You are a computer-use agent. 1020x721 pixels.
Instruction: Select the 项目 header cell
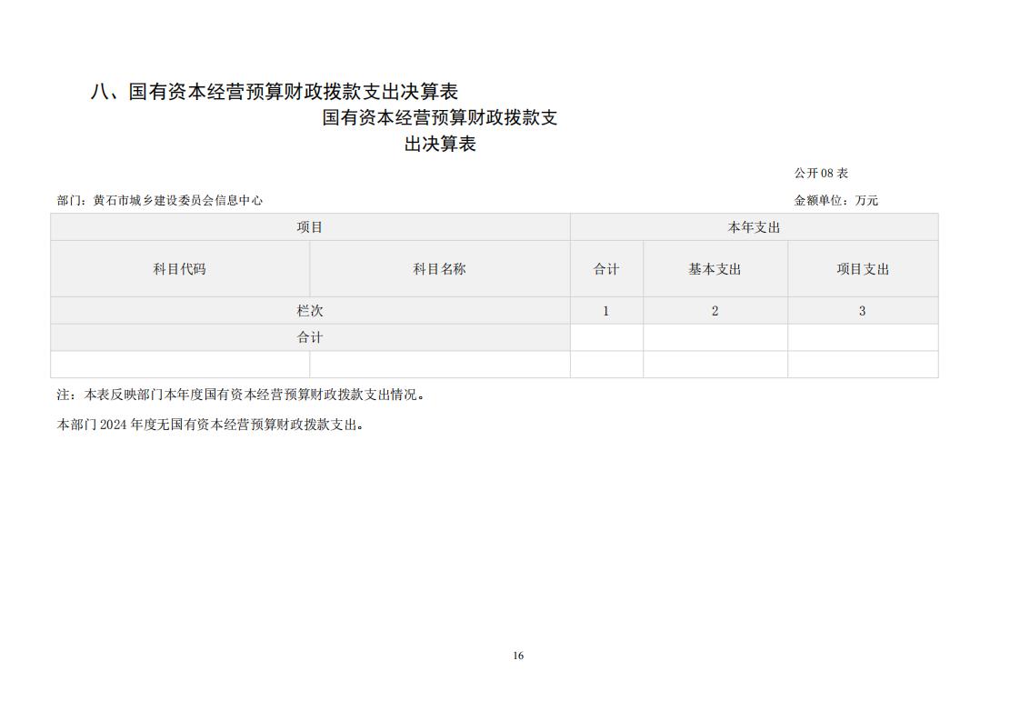310,227
